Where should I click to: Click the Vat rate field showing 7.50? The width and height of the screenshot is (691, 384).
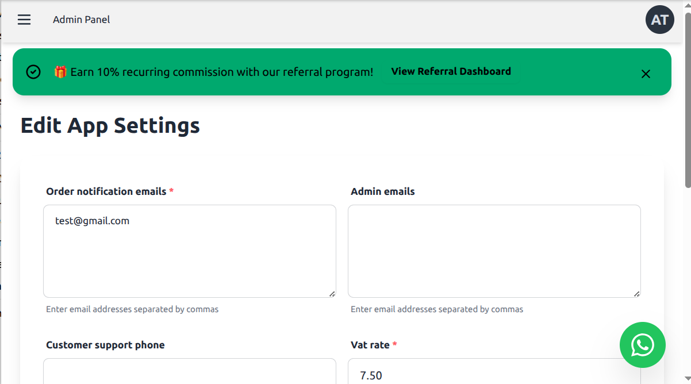[x=494, y=374]
